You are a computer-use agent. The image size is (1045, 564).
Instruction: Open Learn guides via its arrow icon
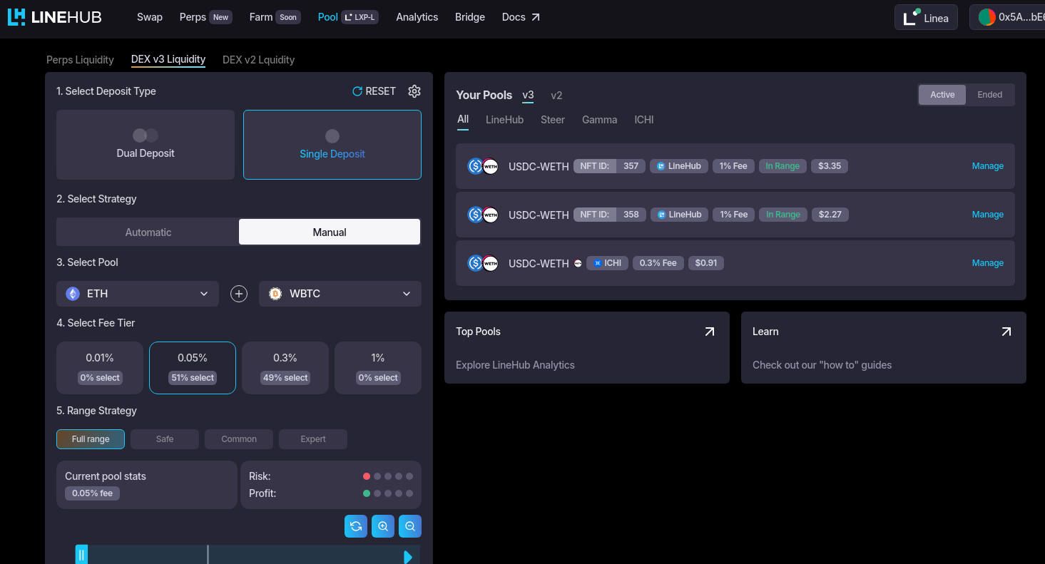tap(1006, 331)
